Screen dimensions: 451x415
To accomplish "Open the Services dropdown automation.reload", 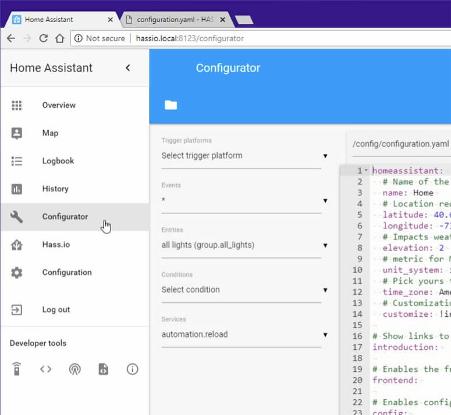I will point(244,335).
